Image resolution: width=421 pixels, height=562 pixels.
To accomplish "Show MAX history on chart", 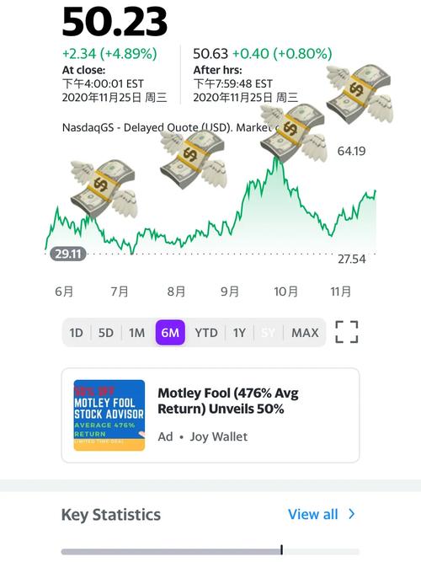I will (305, 333).
